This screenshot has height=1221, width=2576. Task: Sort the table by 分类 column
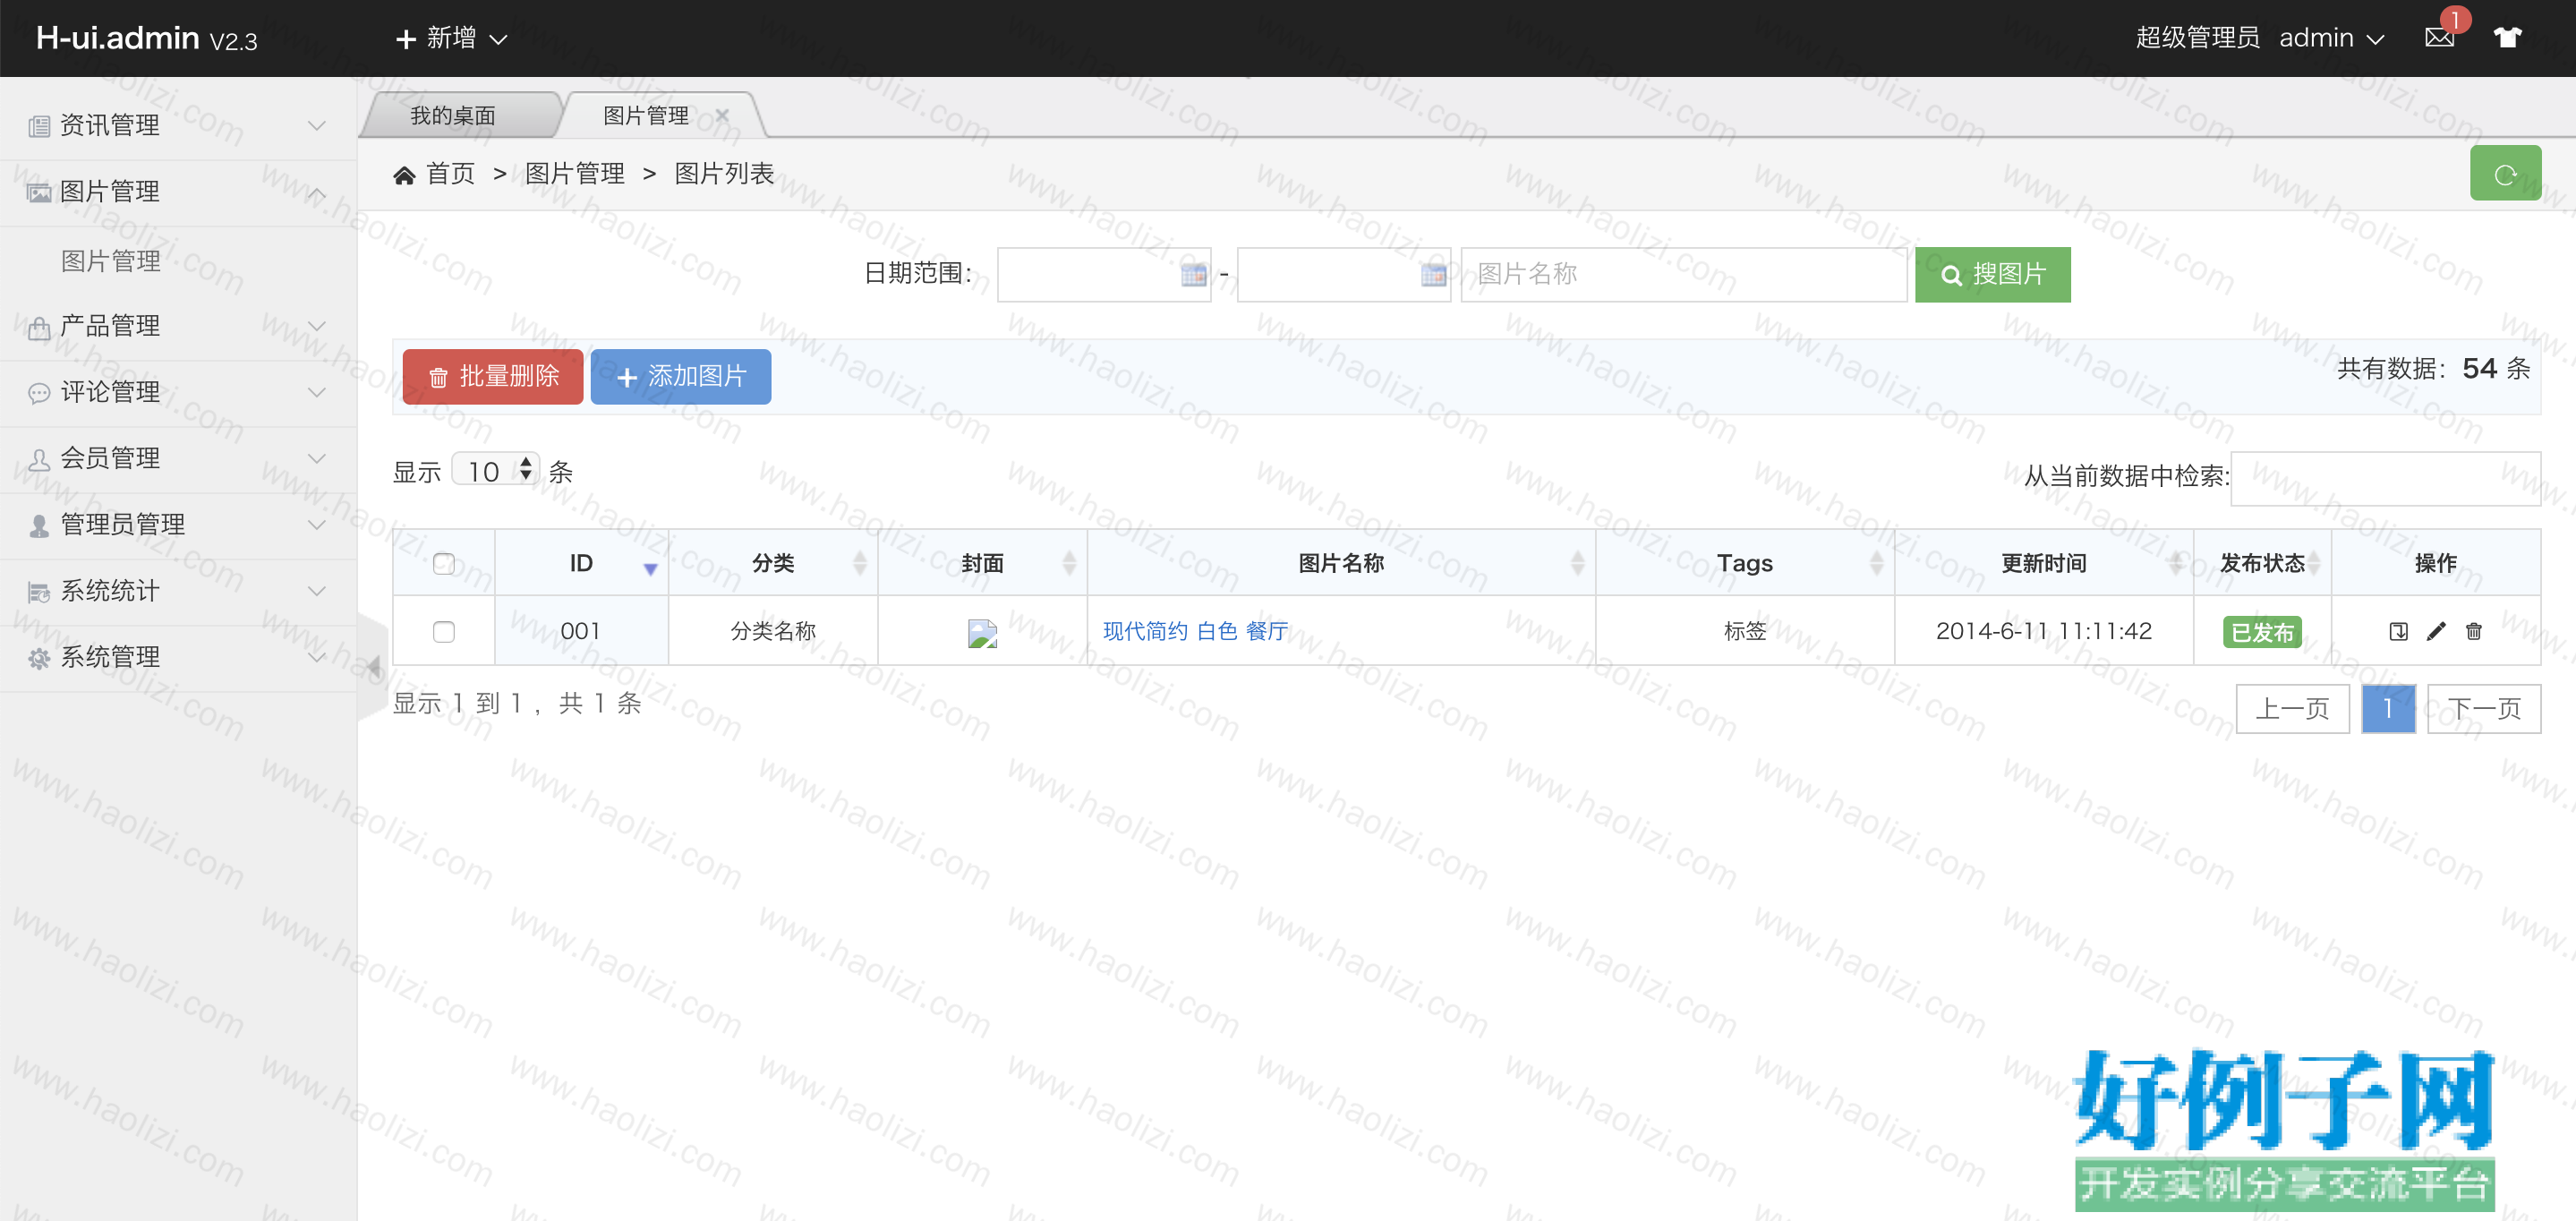click(x=773, y=563)
